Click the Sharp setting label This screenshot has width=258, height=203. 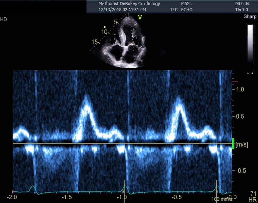250,17
